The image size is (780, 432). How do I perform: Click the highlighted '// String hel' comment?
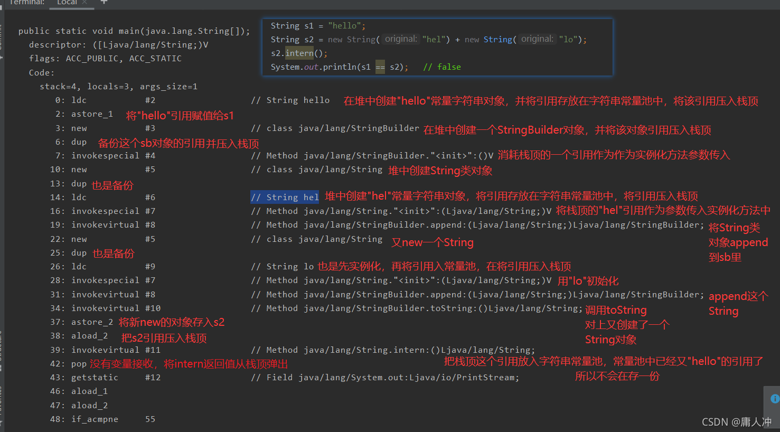pyautogui.click(x=285, y=198)
